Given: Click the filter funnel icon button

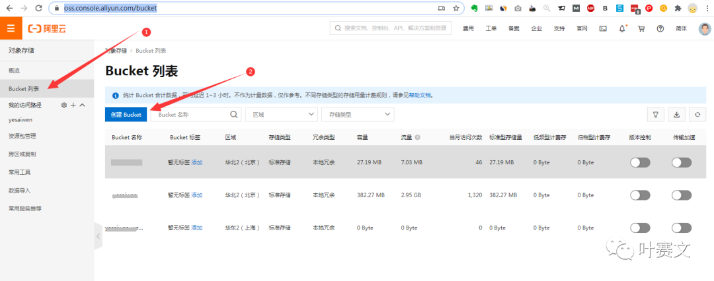Looking at the screenshot, I should [656, 115].
